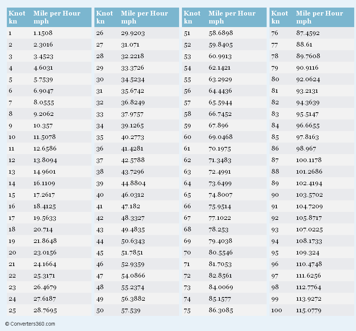Click the 58.6898 mph cell
The width and height of the screenshot is (356, 331).
[221, 33]
